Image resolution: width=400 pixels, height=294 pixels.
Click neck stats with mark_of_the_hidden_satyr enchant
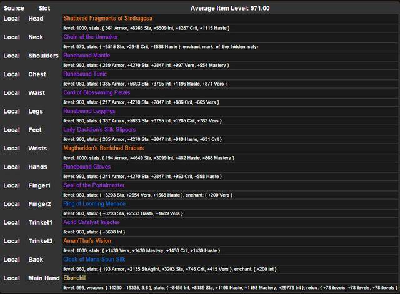pos(161,47)
